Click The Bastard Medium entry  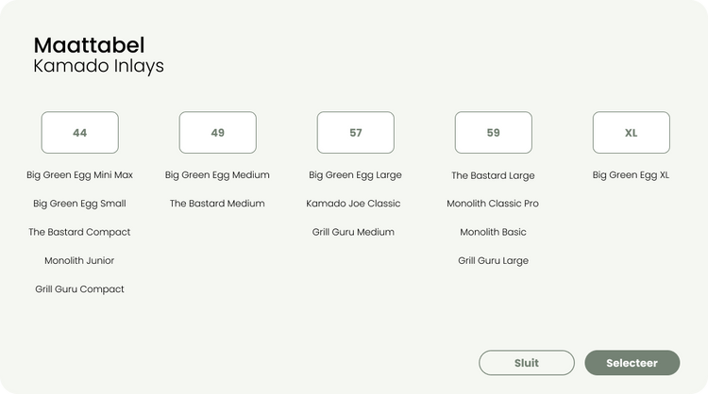217,204
